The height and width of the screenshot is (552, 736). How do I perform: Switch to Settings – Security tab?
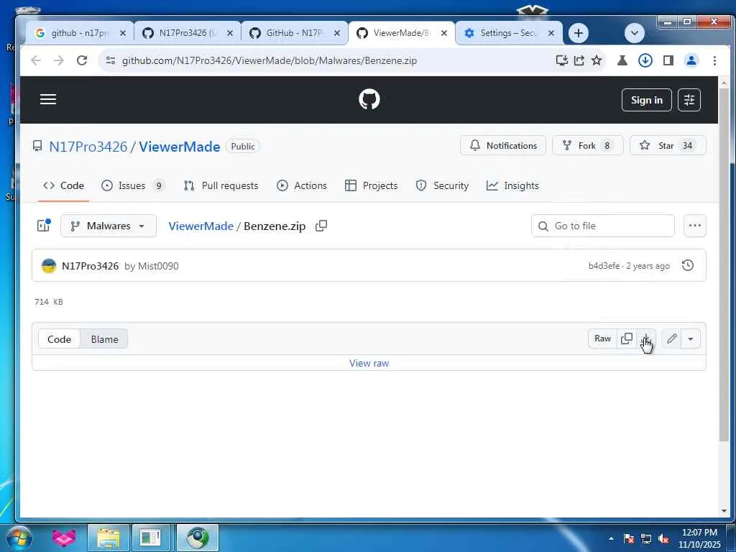(x=508, y=33)
